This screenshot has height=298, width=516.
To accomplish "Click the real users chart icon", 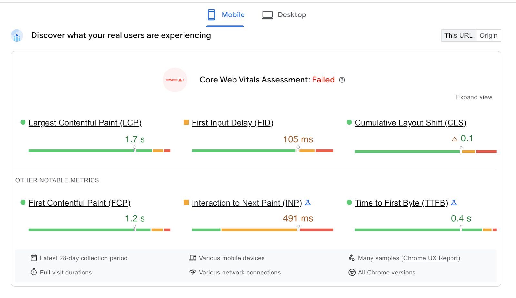I will tap(17, 35).
